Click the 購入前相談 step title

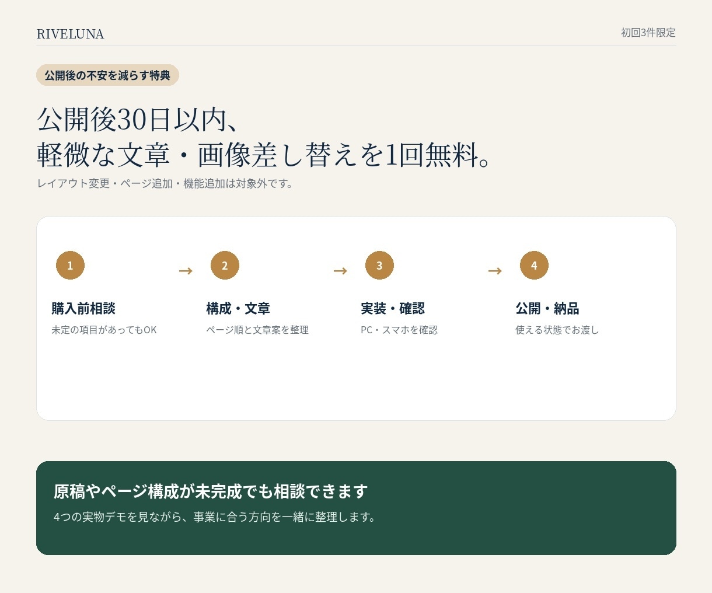pos(83,308)
